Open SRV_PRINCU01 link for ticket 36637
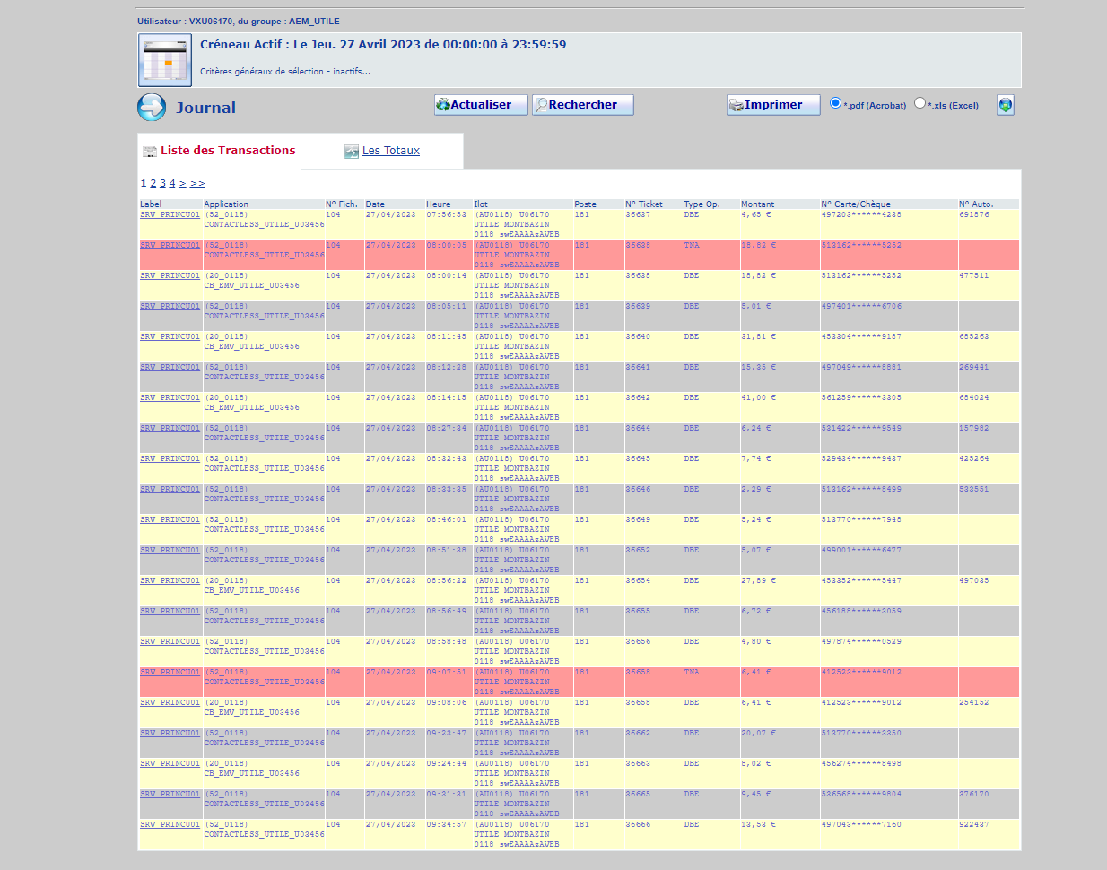Viewport: 1107px width, 870px height. pos(170,215)
